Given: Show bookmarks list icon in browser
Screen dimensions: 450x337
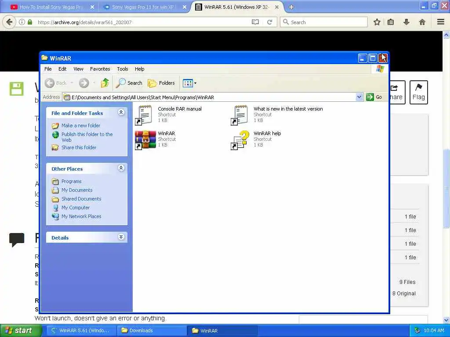Looking at the screenshot, I should pos(391,22).
